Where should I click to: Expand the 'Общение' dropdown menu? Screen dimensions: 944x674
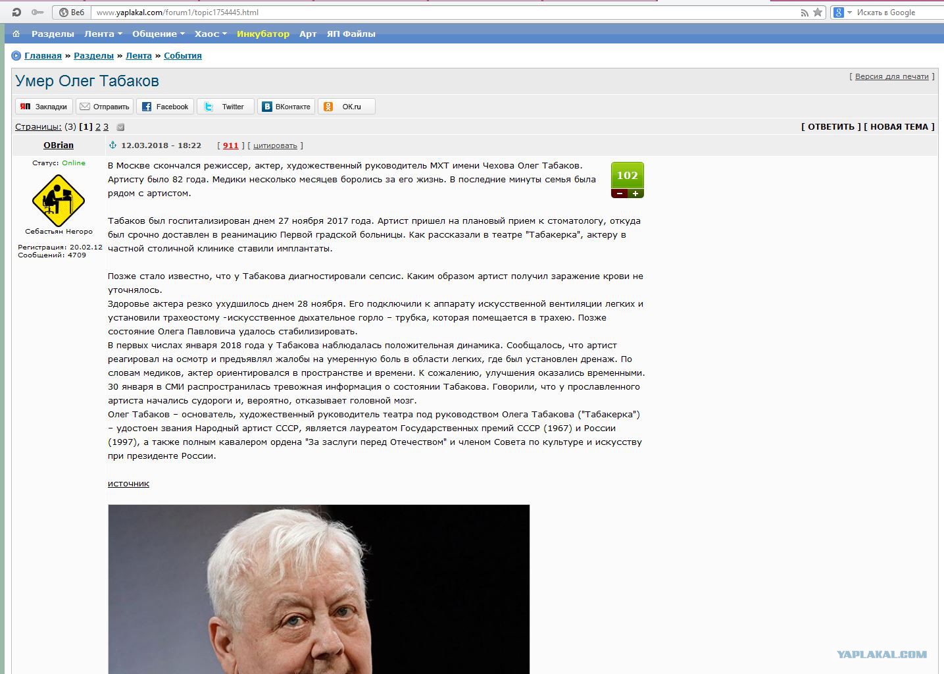point(159,34)
